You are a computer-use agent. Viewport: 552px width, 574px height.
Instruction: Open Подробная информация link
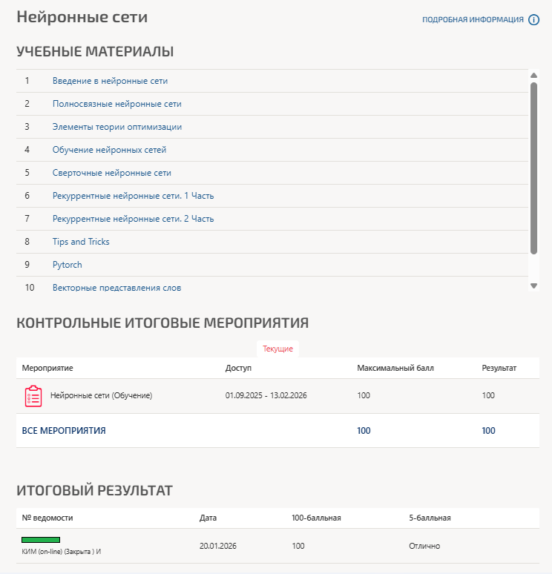pos(473,20)
